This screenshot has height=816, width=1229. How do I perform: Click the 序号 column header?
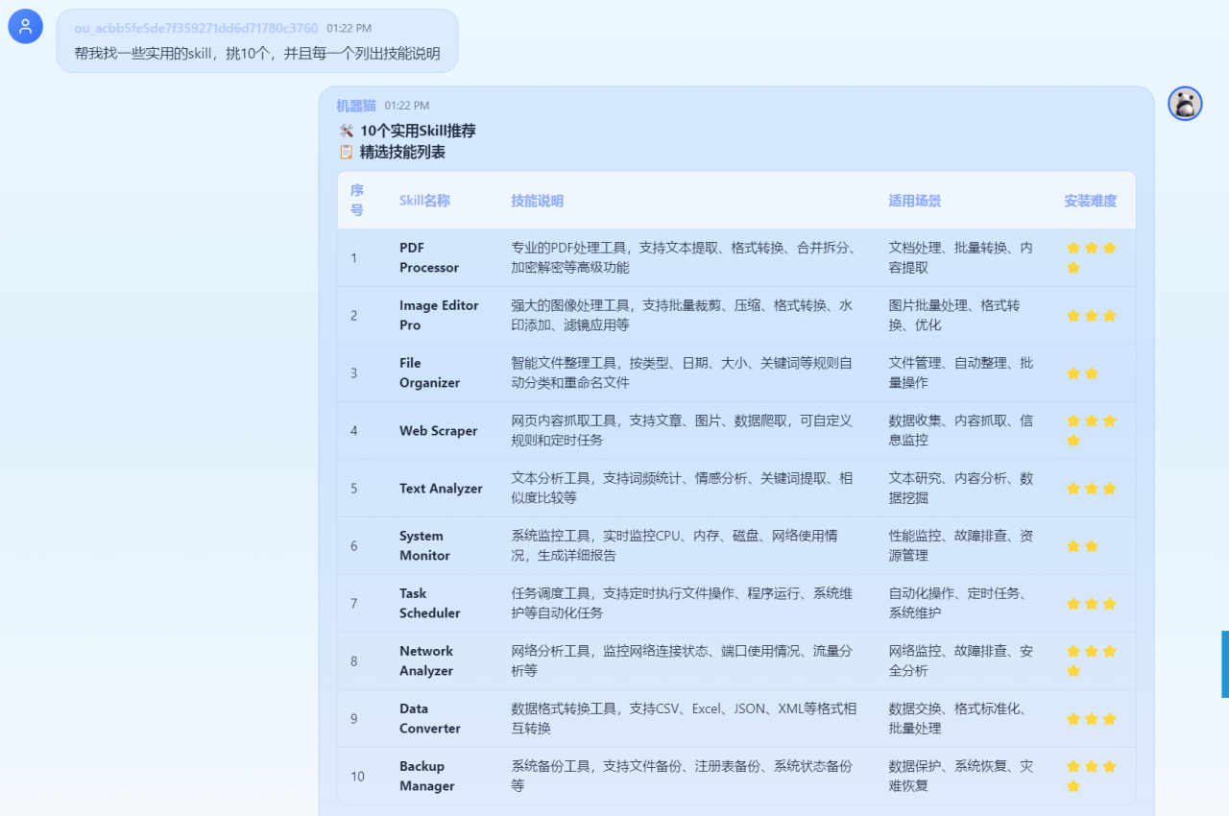click(x=357, y=200)
